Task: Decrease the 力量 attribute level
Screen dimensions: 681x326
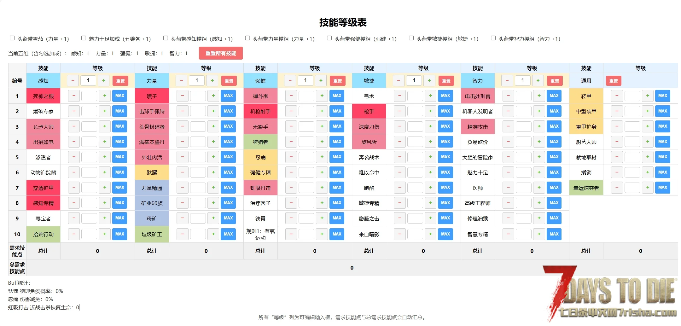Action: 181,81
